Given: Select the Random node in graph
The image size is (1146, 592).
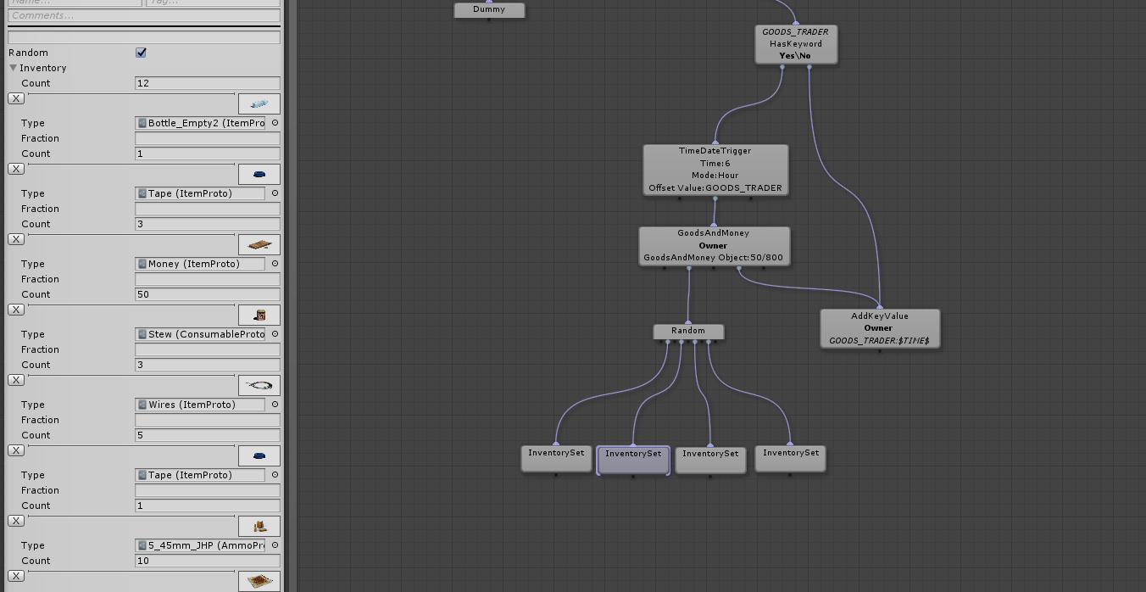Looking at the screenshot, I should pyautogui.click(x=688, y=332).
